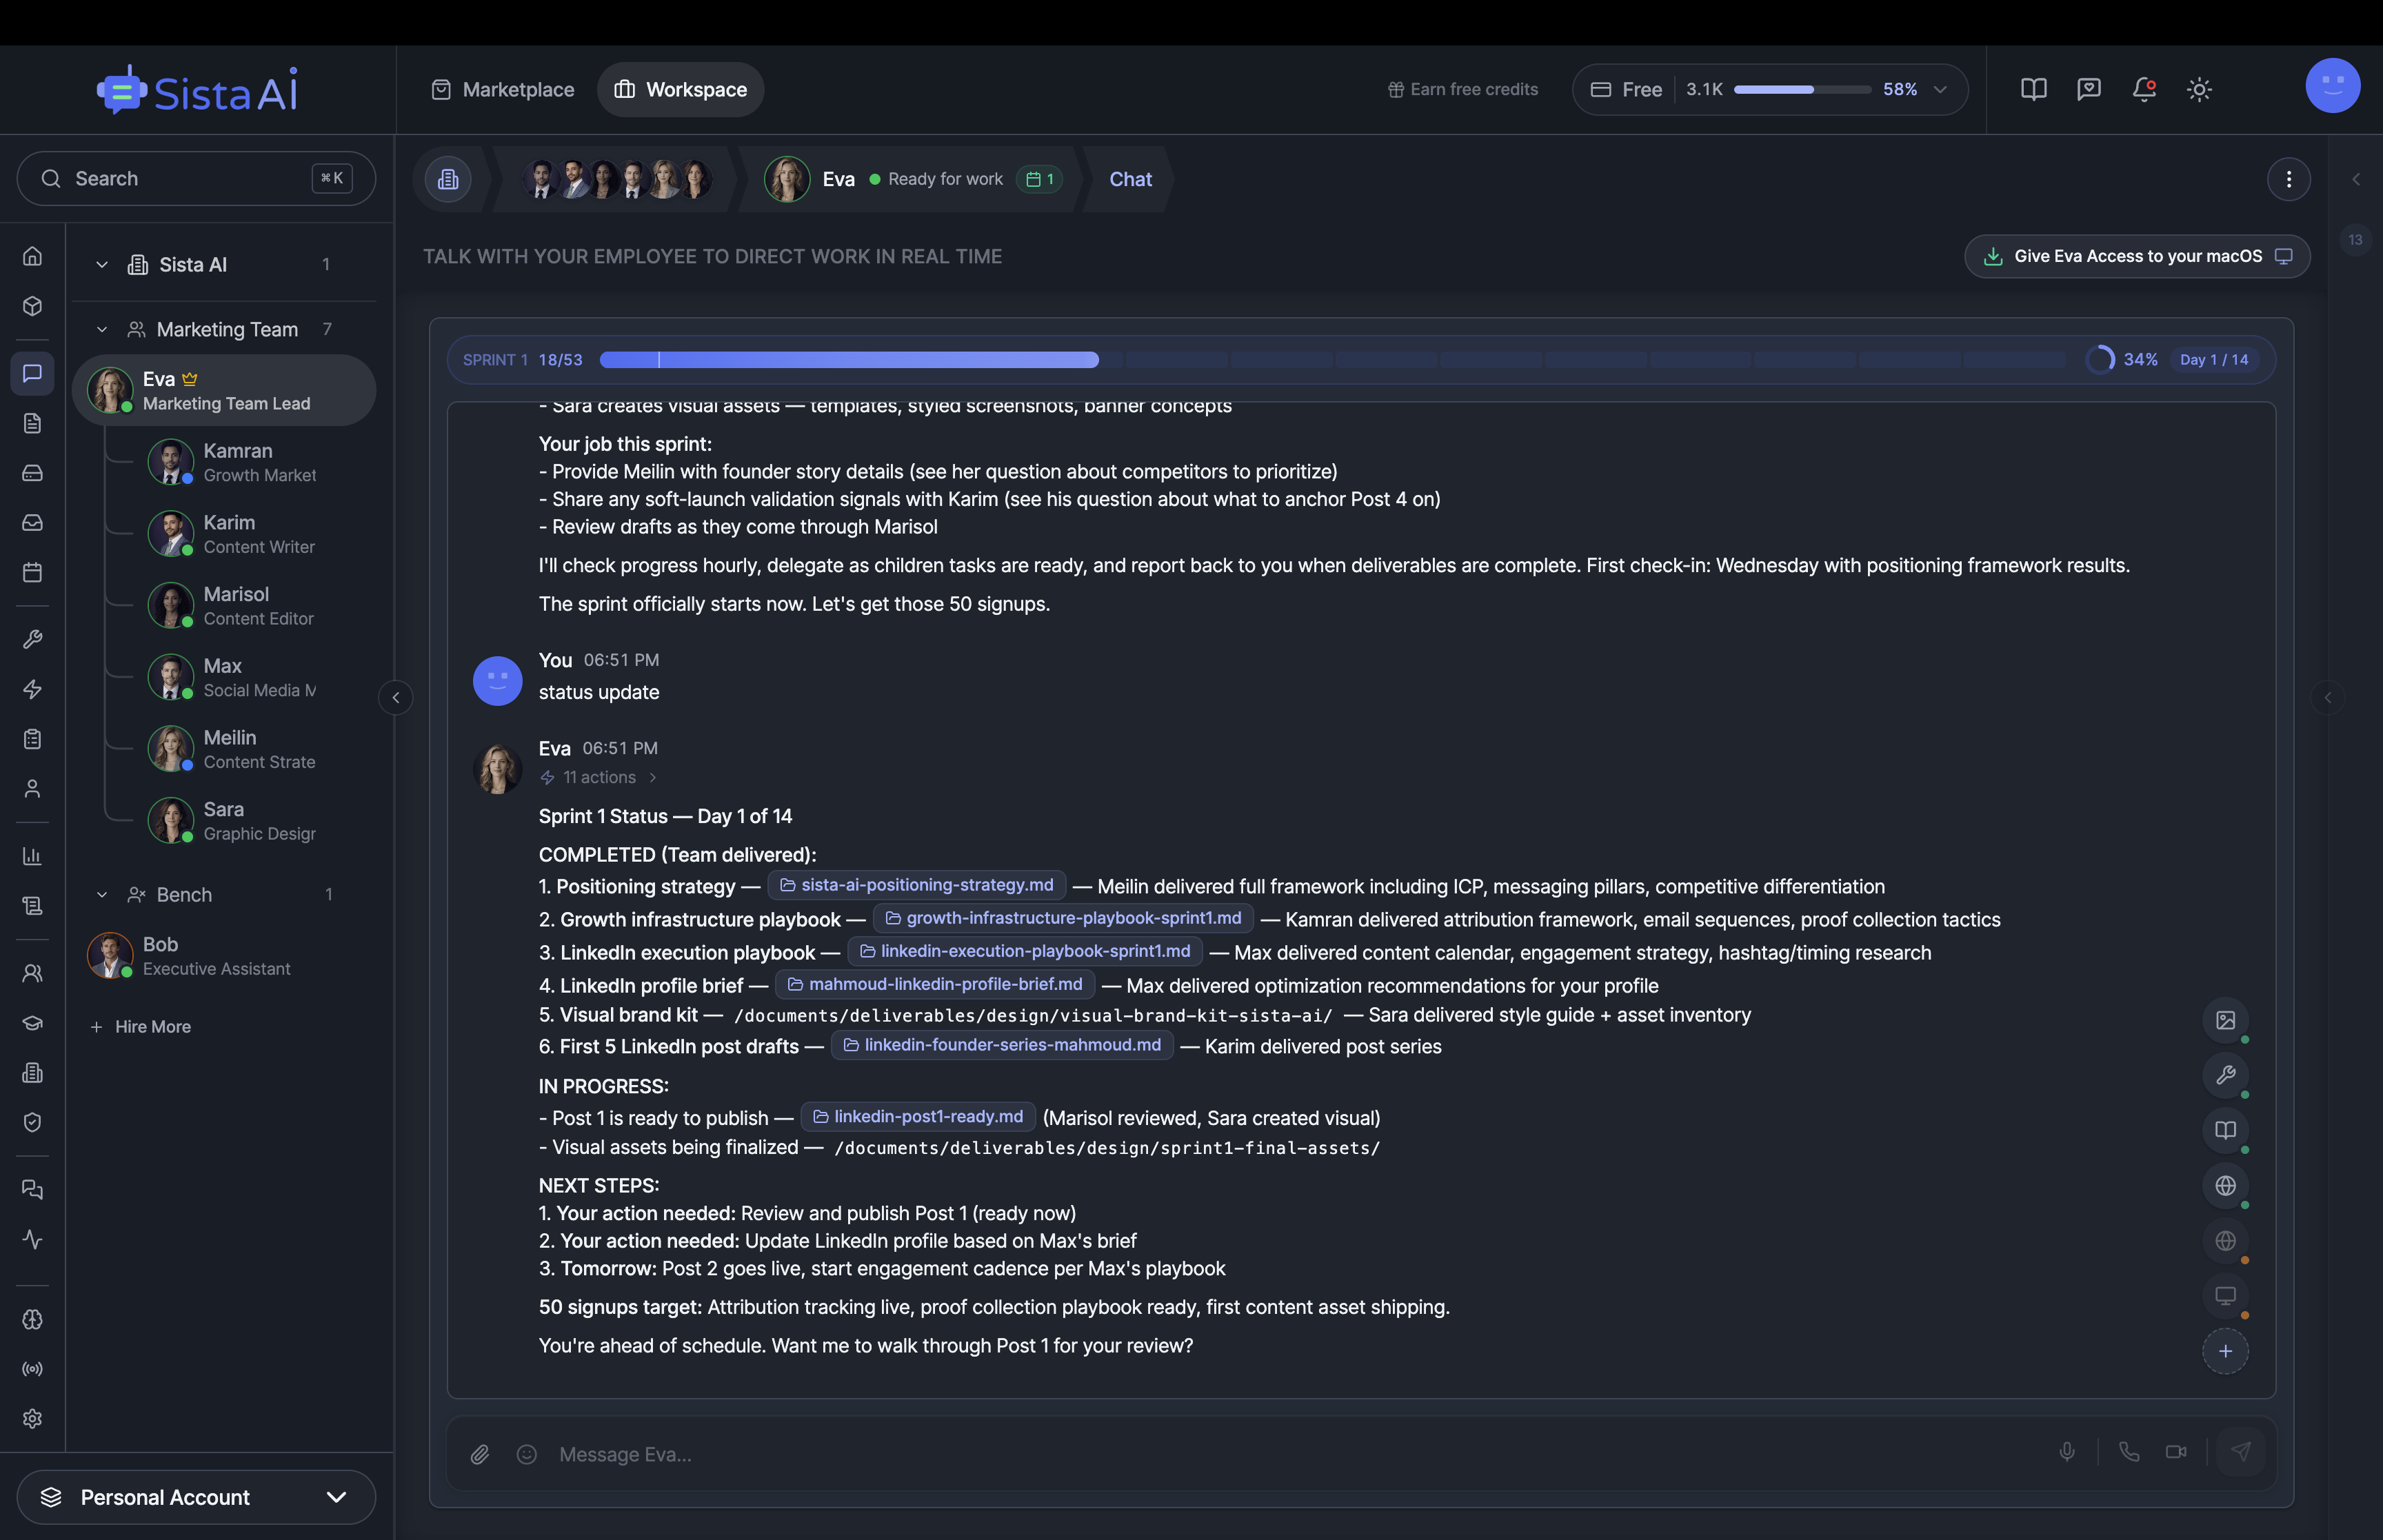Image resolution: width=2383 pixels, height=1540 pixels.
Task: Open the book tool with green dot
Action: coord(2225,1131)
